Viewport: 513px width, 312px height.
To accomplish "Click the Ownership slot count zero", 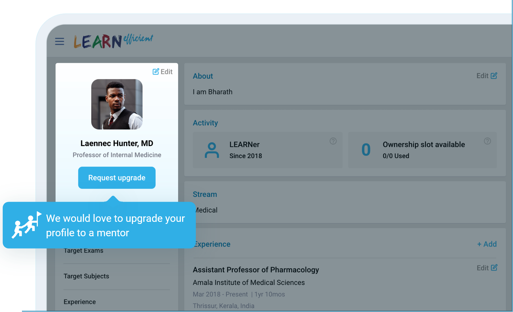I will (x=366, y=150).
